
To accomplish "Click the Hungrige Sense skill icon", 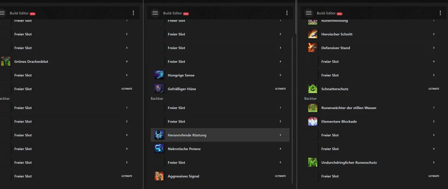I will (x=159, y=75).
